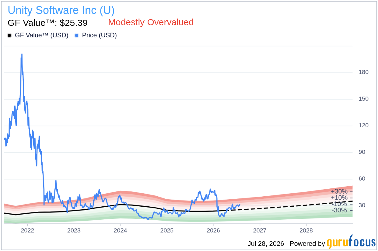Click the blue Price legend dot
378x251 pixels.
77,36
